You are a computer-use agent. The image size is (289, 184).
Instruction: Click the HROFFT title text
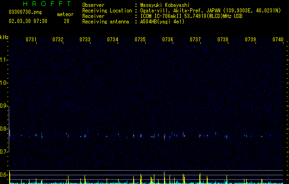coord(47,4)
